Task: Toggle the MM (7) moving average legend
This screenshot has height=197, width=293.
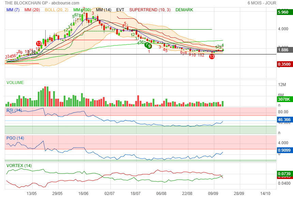Action: pos(13,10)
